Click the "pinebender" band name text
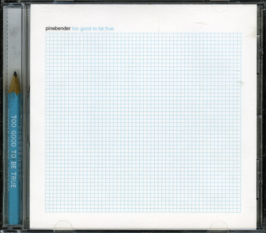This screenshot has height=233, width=266. 58,29
